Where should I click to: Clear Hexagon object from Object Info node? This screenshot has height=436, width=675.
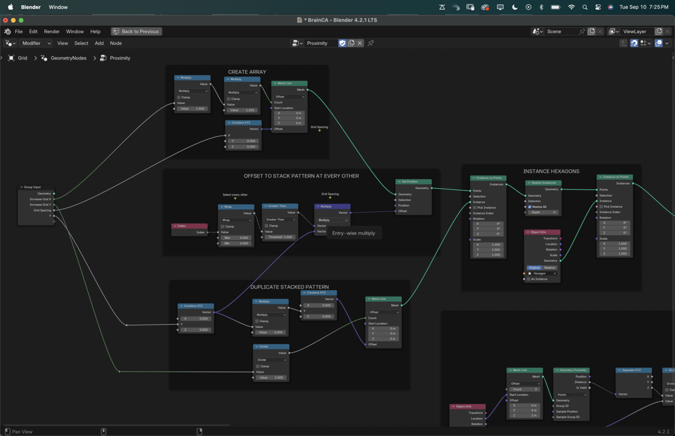tap(555, 274)
